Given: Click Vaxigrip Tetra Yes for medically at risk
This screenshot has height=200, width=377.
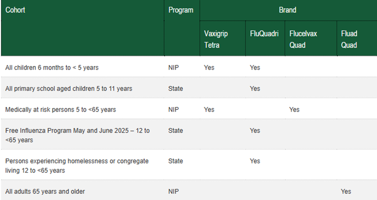Looking at the screenshot, I should [x=209, y=110].
